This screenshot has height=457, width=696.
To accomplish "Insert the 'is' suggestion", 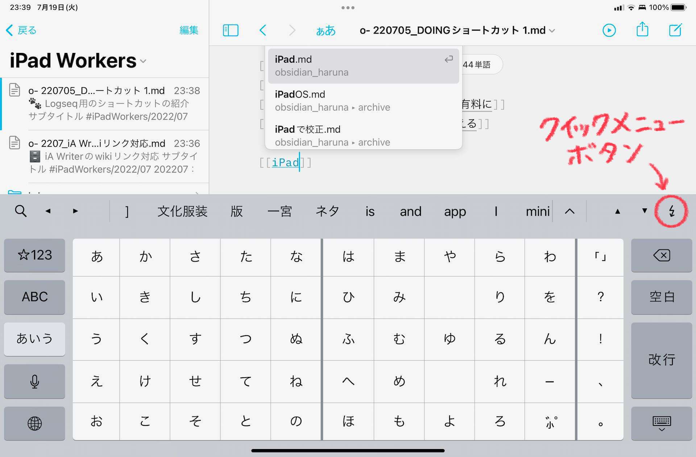I will pyautogui.click(x=370, y=211).
